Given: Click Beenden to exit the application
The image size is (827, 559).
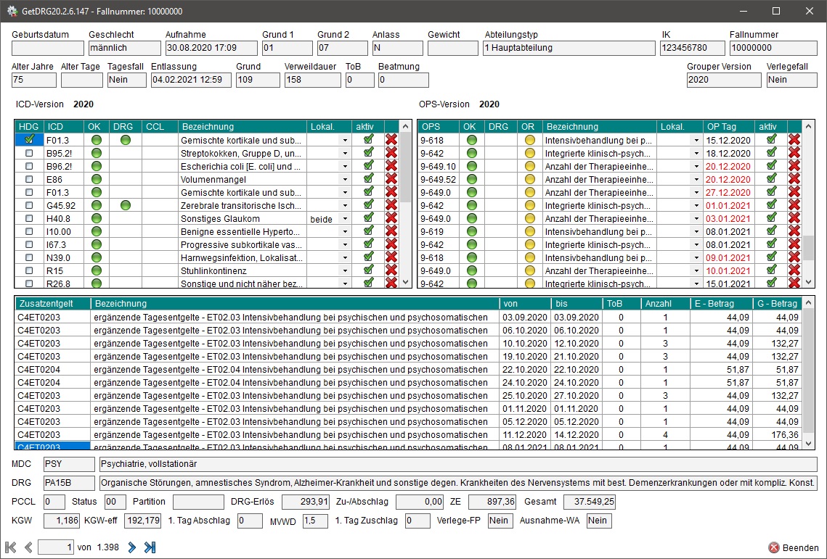Looking at the screenshot, I should [794, 547].
